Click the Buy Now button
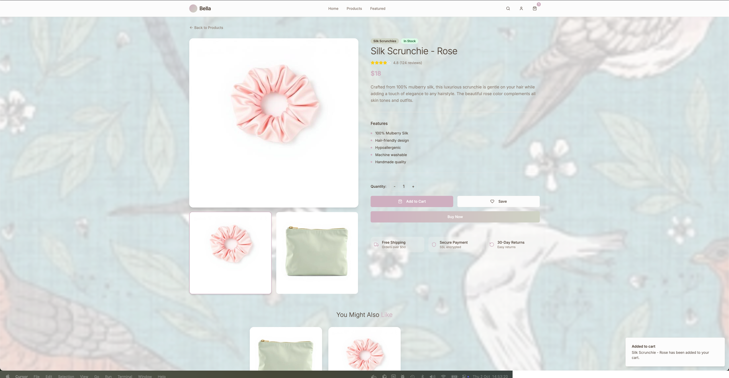Image resolution: width=729 pixels, height=378 pixels. click(455, 217)
